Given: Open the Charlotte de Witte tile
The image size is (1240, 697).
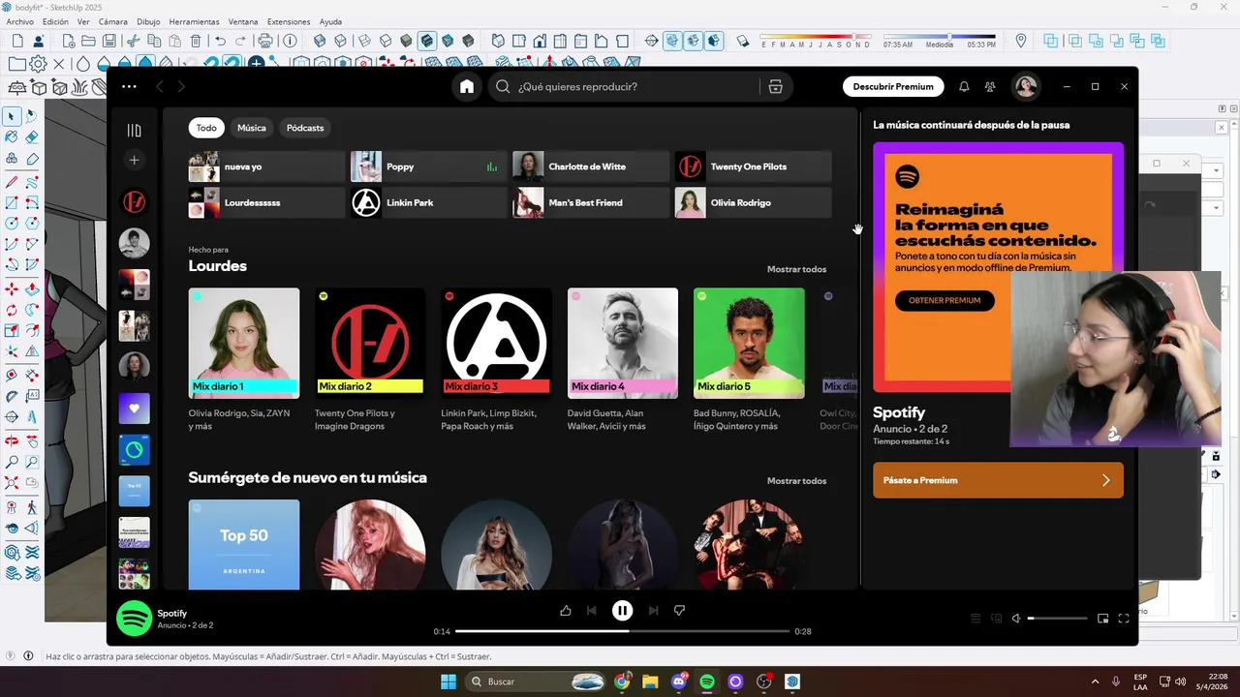Looking at the screenshot, I should (591, 167).
